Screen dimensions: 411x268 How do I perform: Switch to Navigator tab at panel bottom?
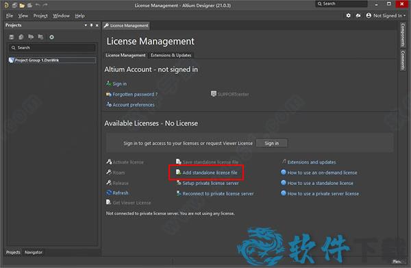tap(34, 252)
